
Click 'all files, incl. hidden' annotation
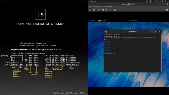pyautogui.click(x=46, y=46)
